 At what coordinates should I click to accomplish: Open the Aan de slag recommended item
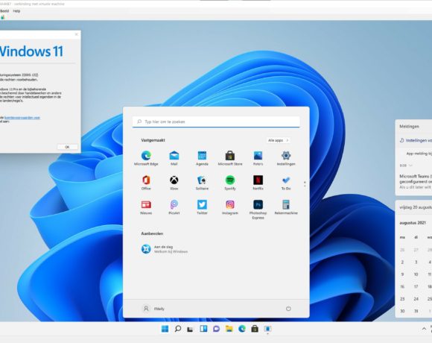point(164,249)
